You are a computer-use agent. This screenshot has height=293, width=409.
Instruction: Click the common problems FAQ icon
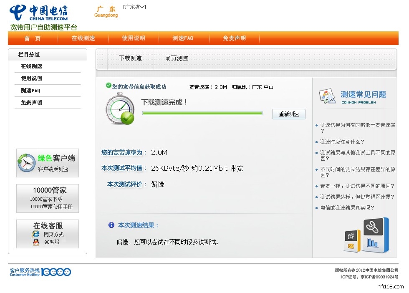328,96
